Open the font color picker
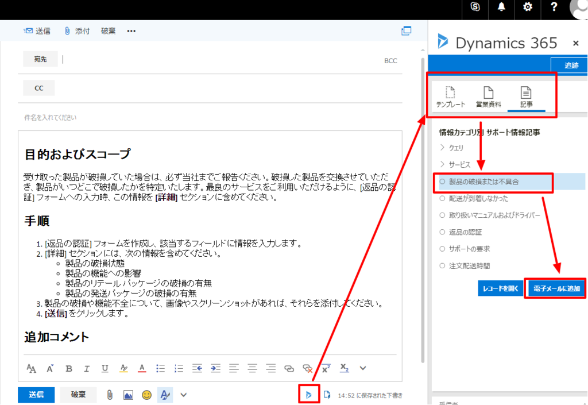This screenshot has height=405, width=588. [141, 368]
